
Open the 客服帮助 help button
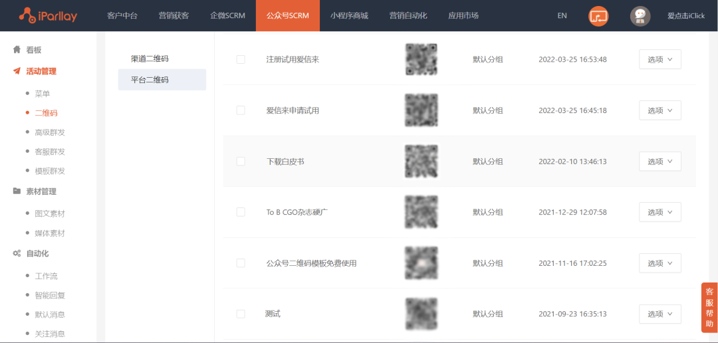(709, 307)
